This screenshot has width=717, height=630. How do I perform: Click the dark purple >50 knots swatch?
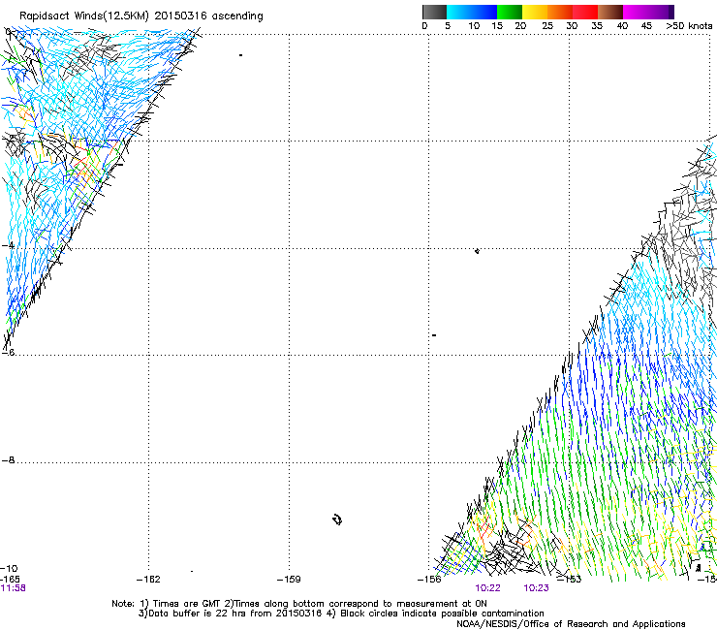(x=671, y=12)
